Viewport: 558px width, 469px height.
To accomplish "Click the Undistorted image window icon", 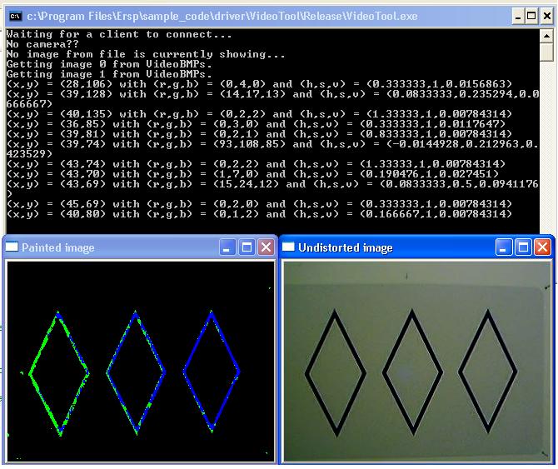I will [x=288, y=247].
